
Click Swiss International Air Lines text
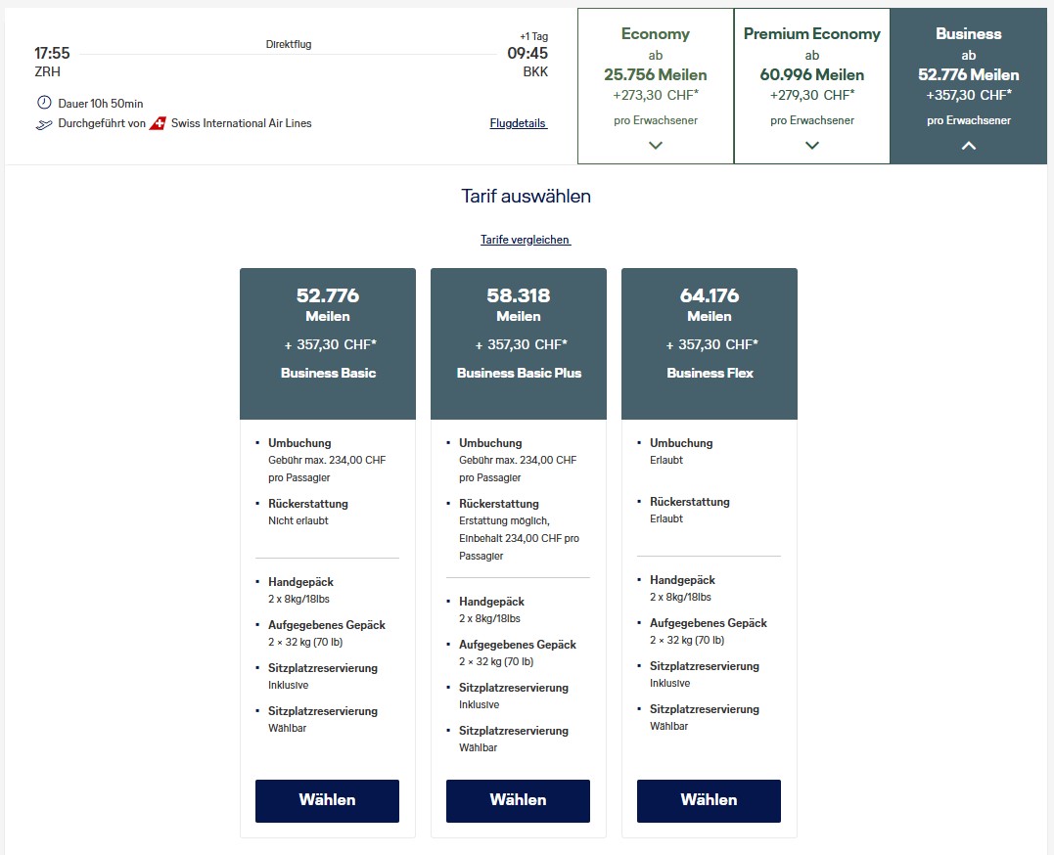[x=242, y=123]
